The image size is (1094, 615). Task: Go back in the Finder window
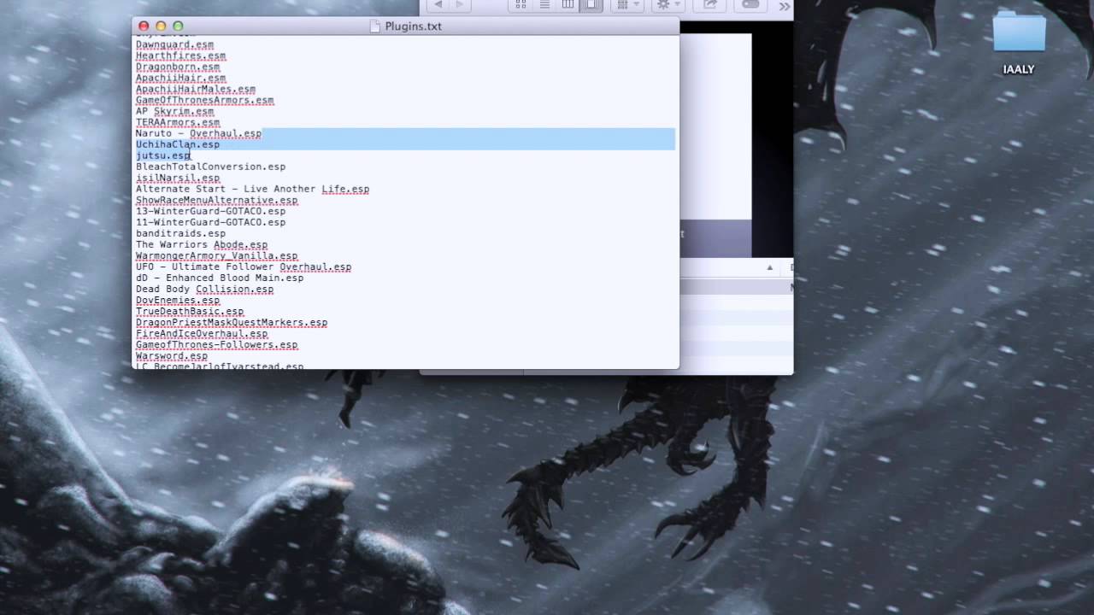(438, 5)
